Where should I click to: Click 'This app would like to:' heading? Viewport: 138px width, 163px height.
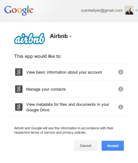[38, 56]
